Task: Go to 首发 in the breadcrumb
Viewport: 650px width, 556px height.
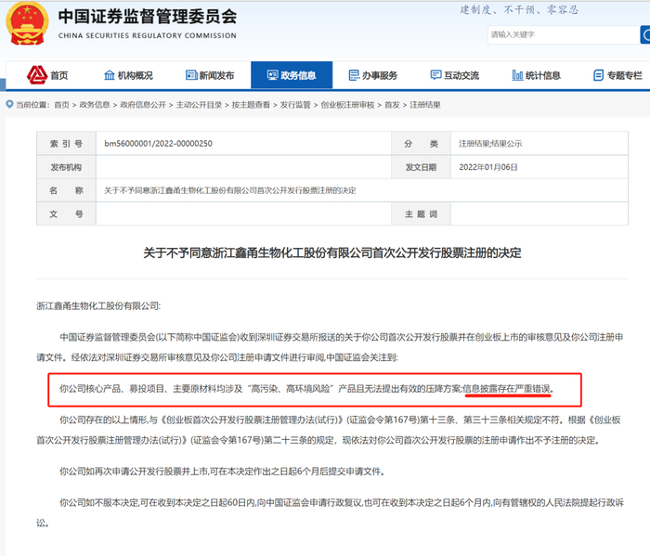Action: (x=392, y=105)
